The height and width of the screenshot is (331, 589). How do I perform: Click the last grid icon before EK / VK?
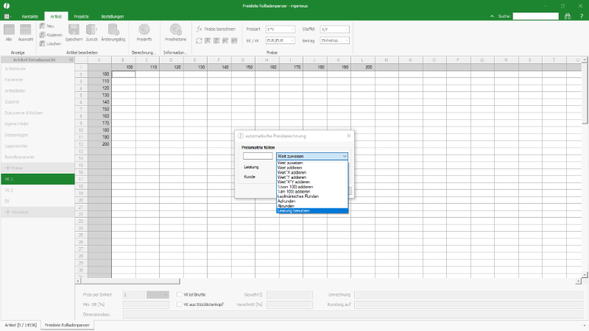234,40
